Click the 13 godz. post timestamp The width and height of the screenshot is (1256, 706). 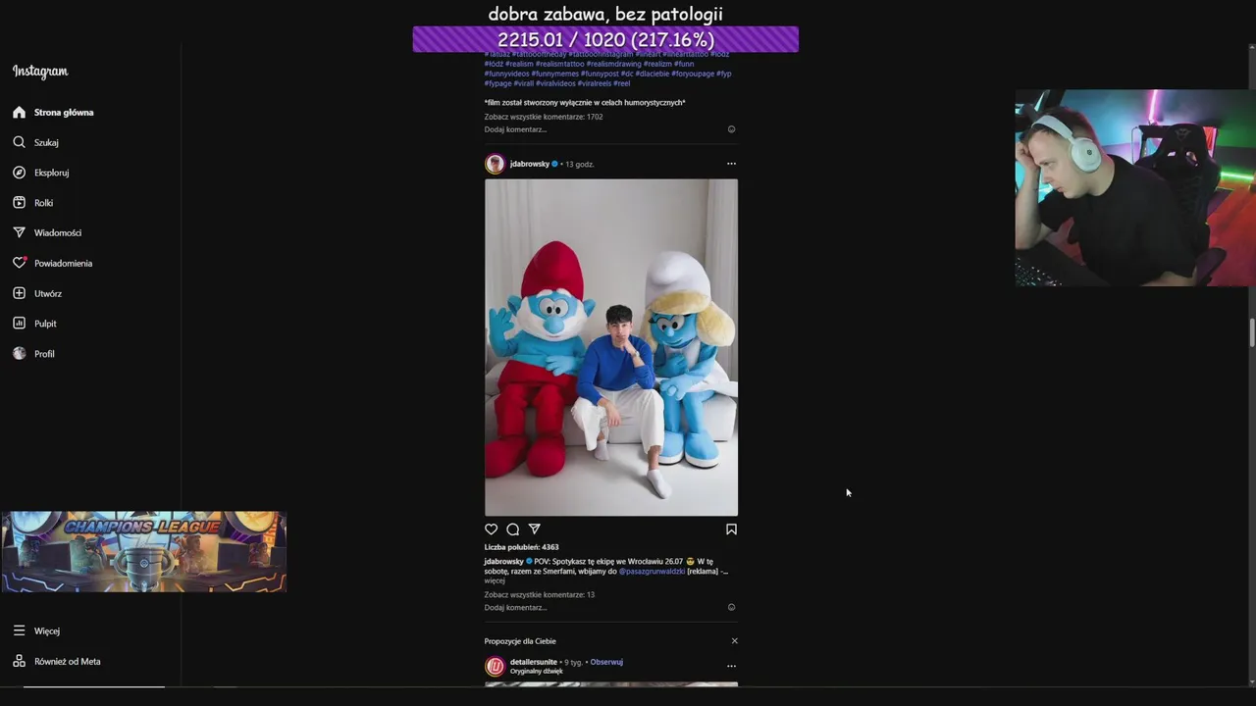[x=580, y=164]
